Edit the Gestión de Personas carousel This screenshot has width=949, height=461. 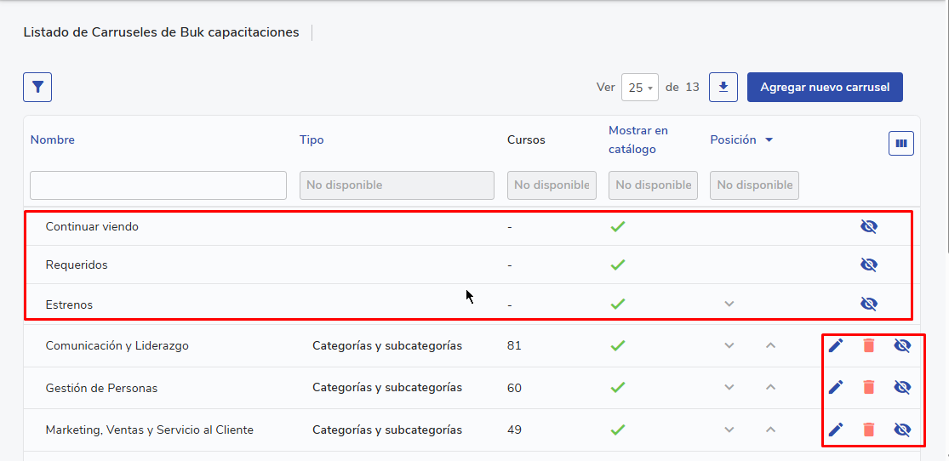click(836, 387)
